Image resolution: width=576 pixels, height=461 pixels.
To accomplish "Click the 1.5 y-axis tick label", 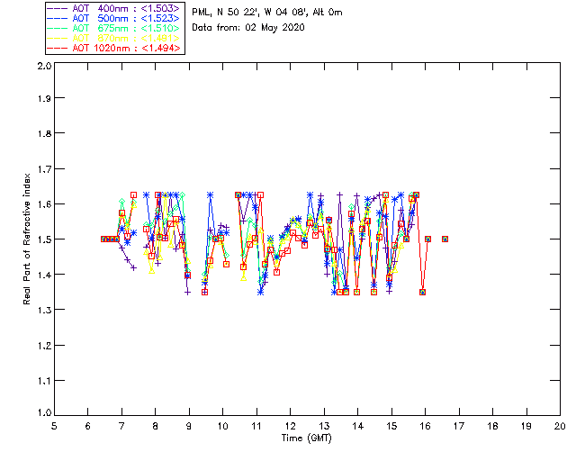I will [x=42, y=240].
